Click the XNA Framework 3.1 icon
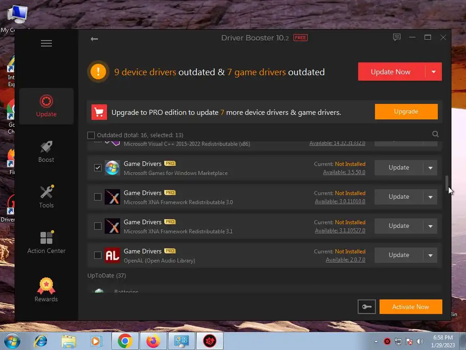This screenshot has width=466, height=350. [x=112, y=226]
